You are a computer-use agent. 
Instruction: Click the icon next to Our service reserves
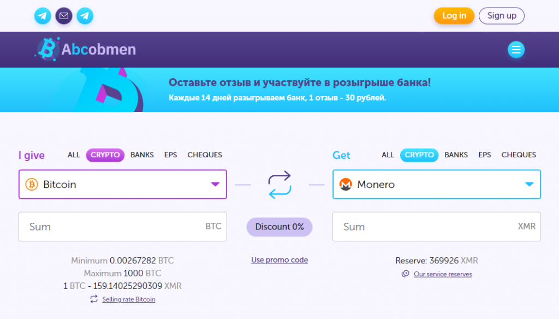(405, 274)
